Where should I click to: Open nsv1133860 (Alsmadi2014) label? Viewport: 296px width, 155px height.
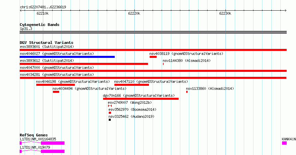[210, 88]
